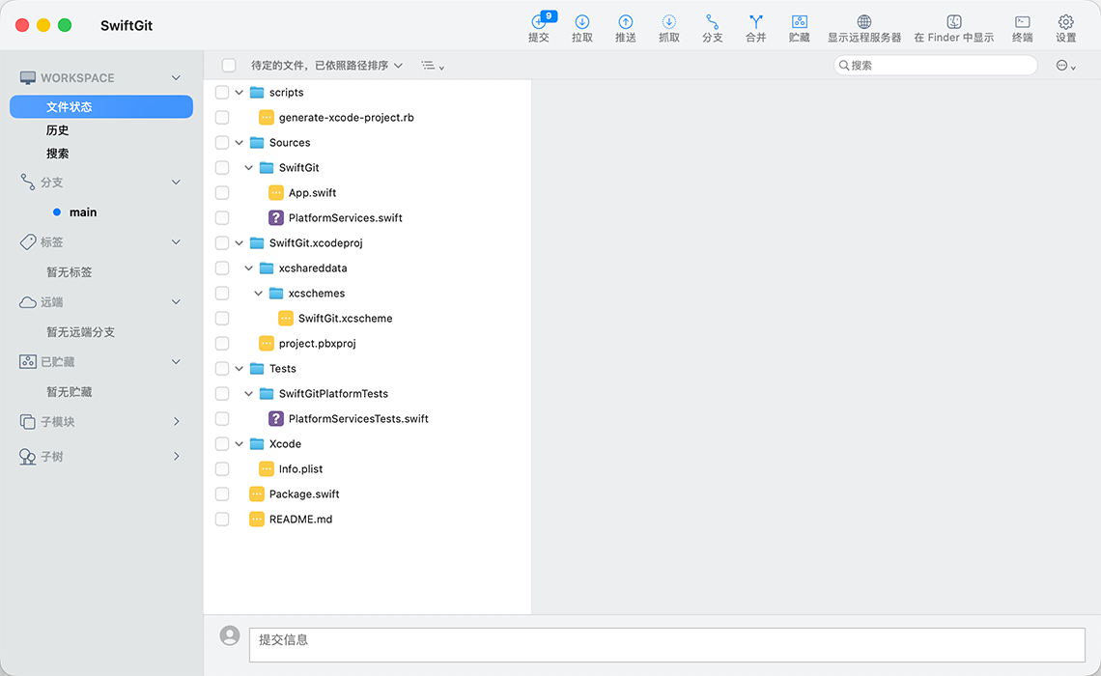The height and width of the screenshot is (676, 1101).
Task: Open the commit toolbar icon with badge 9
Action: 539,22
